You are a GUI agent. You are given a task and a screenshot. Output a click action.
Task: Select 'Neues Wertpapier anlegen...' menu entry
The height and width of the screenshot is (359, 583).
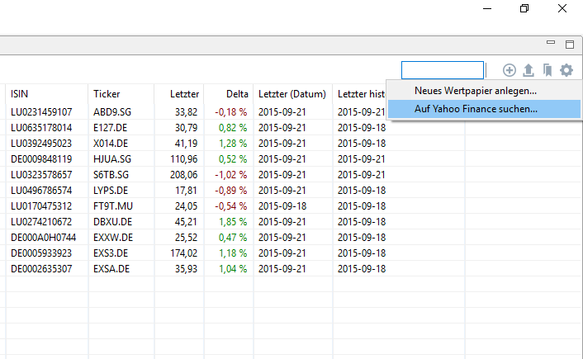(475, 91)
